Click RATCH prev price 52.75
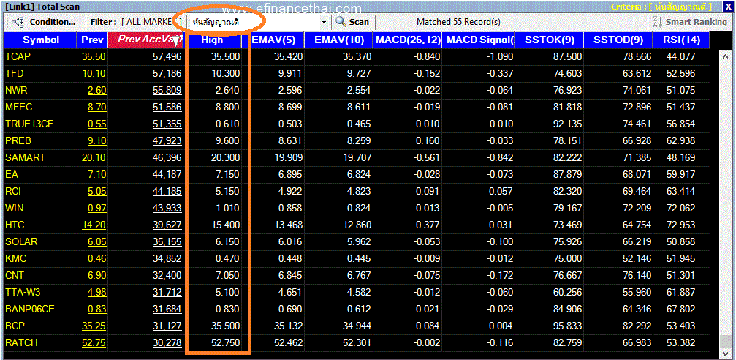 point(94,343)
